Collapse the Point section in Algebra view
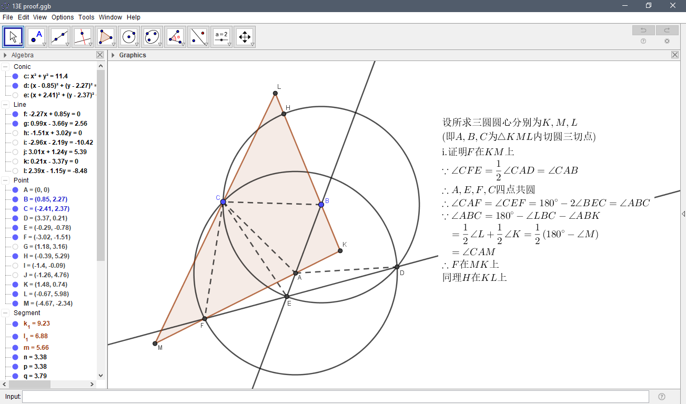The image size is (686, 404). [5, 180]
